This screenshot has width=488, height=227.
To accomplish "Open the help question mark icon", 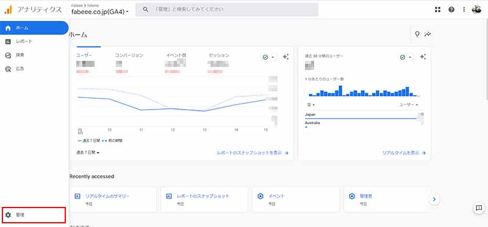I will pyautogui.click(x=451, y=10).
